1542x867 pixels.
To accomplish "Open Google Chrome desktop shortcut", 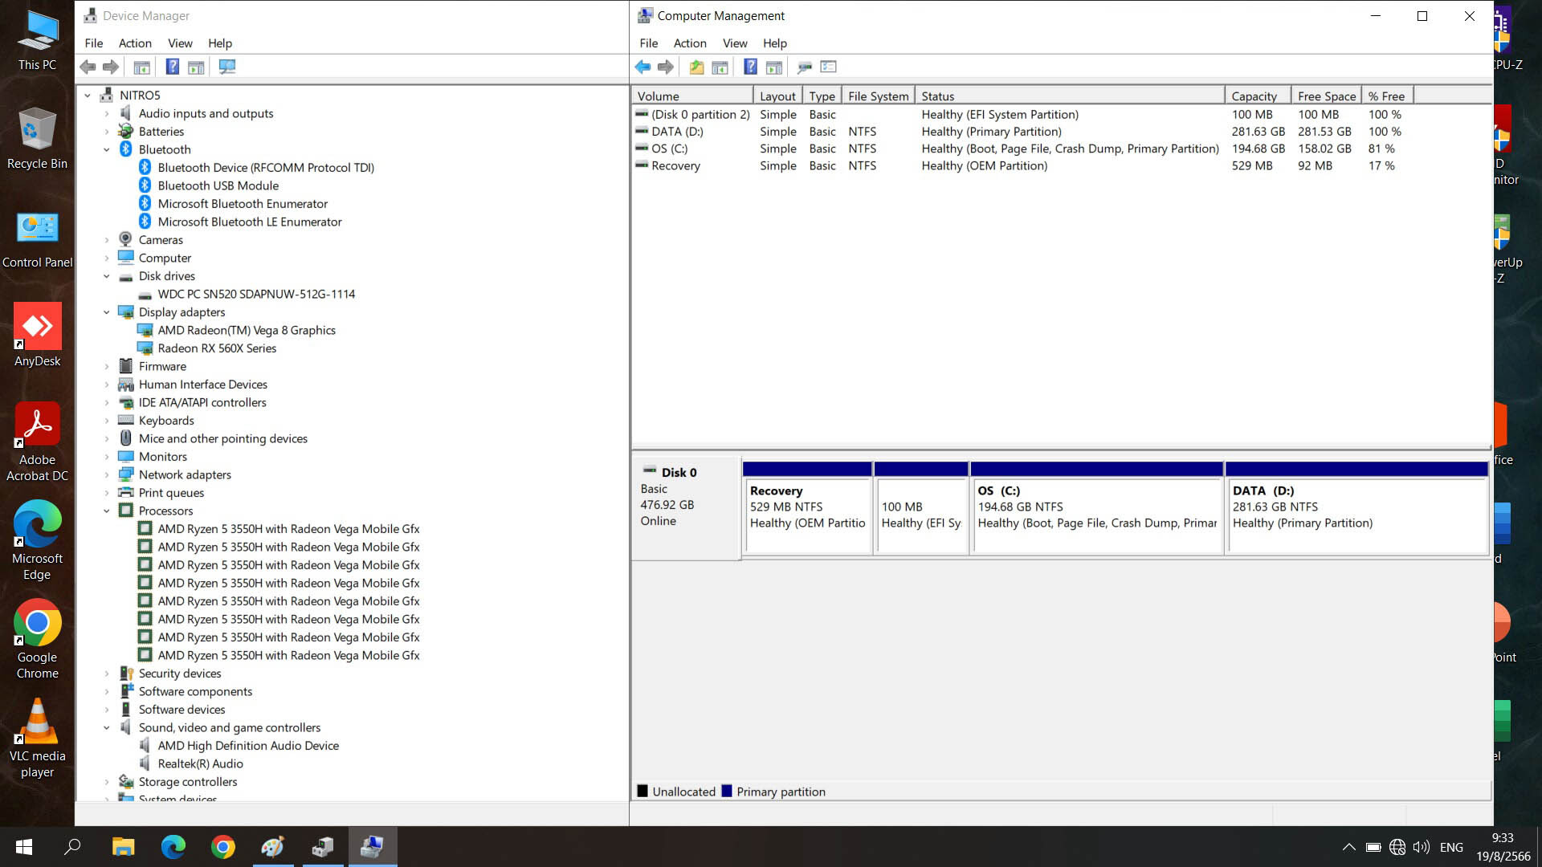I will [37, 639].
